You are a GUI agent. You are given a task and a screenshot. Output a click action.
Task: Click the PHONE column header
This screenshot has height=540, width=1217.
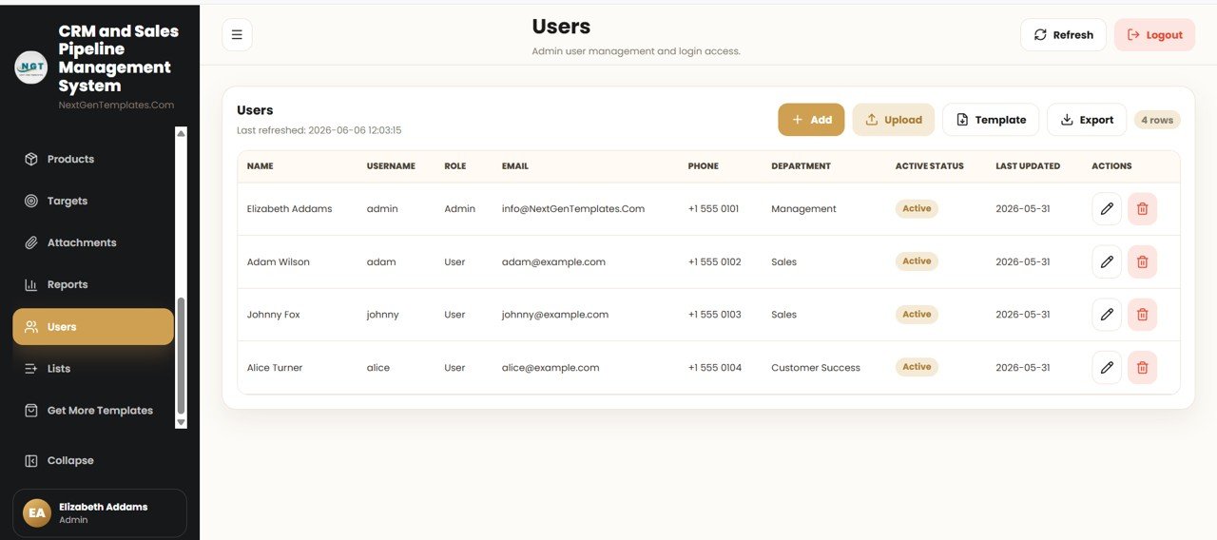pyautogui.click(x=704, y=165)
